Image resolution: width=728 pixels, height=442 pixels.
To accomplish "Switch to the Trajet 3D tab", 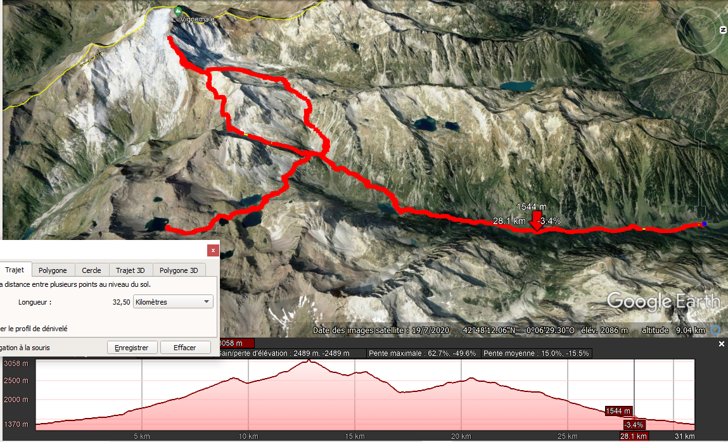I will (131, 270).
